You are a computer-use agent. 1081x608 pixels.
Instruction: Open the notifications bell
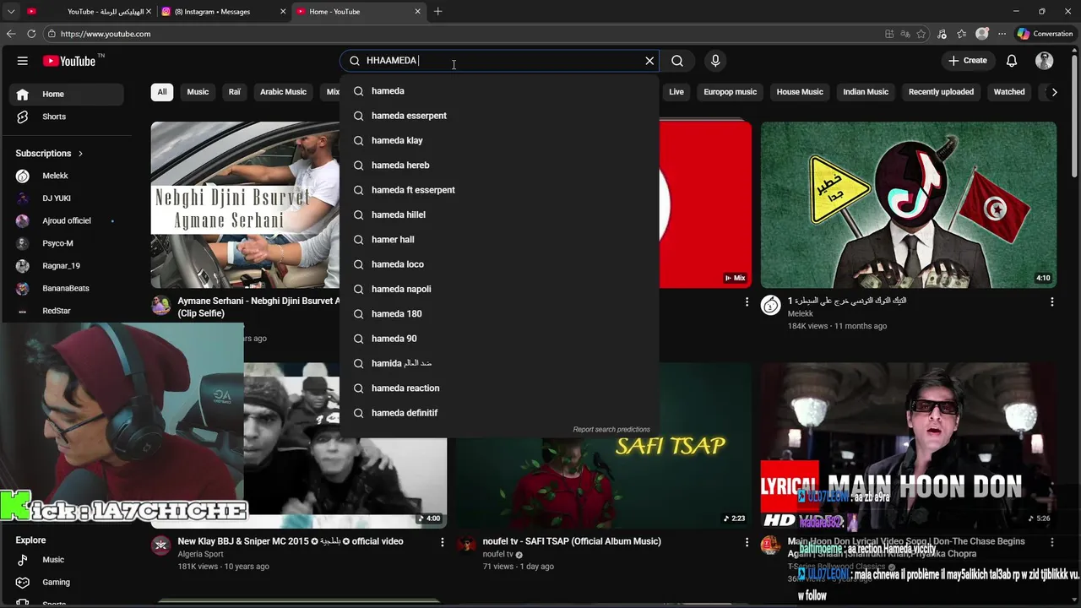point(1012,61)
